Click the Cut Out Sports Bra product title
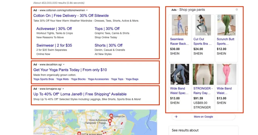The width and height of the screenshot is (258, 135). coord(202,42)
